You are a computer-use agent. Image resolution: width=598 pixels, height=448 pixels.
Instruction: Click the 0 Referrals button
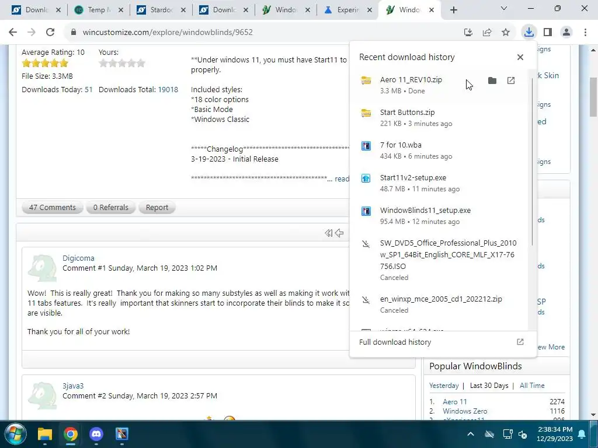[110, 207]
